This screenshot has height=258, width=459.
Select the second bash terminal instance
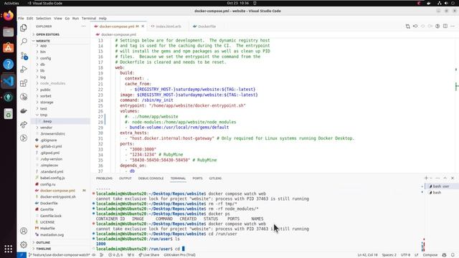437,193
